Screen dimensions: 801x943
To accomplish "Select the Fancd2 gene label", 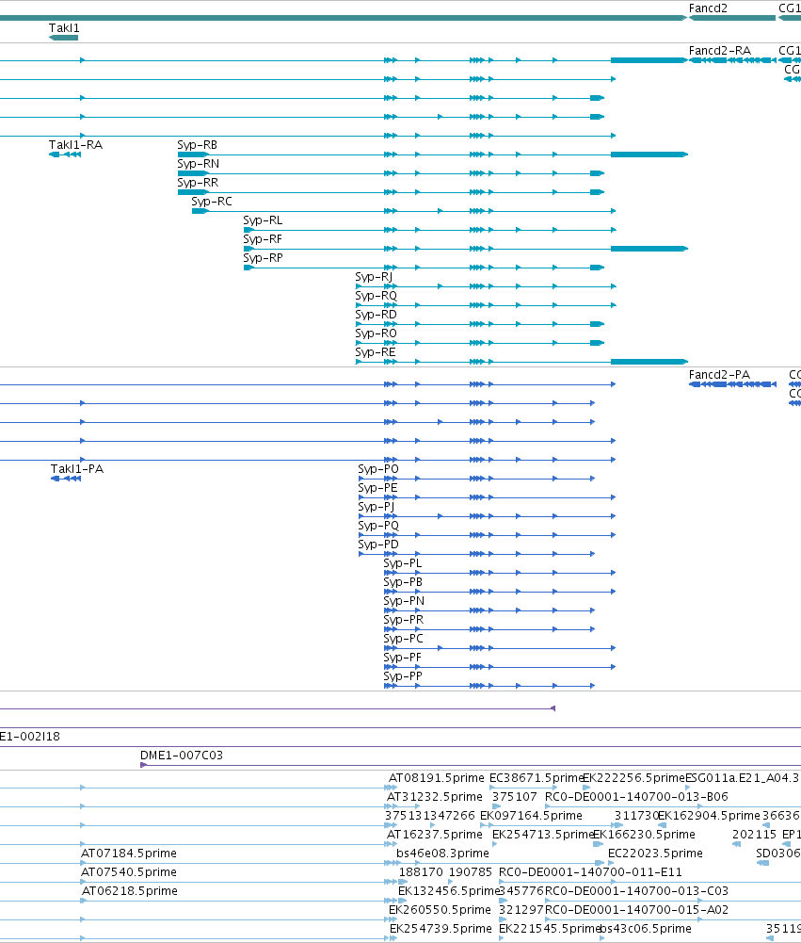I will 708,8.
